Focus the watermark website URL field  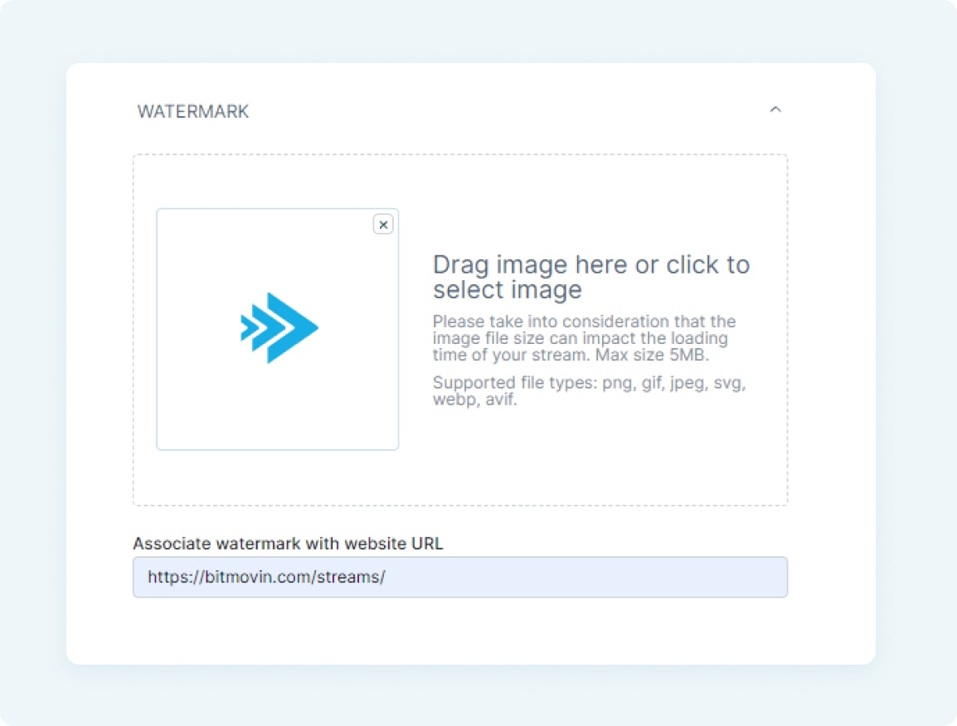[460, 577]
